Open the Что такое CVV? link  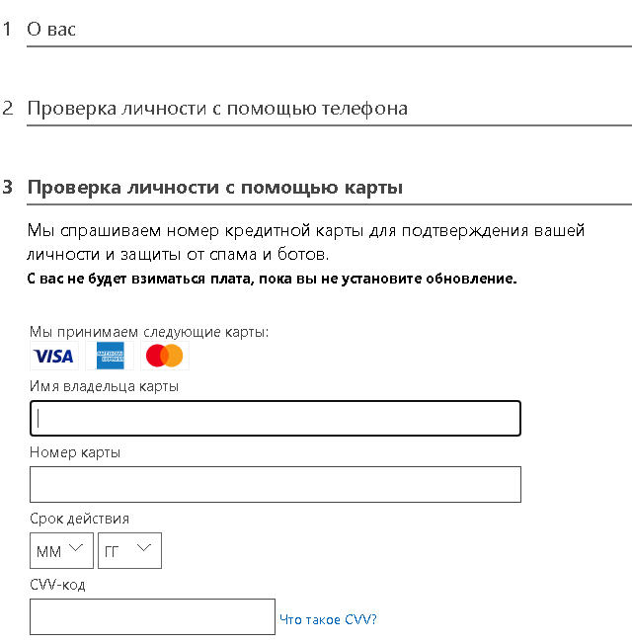pos(328,619)
